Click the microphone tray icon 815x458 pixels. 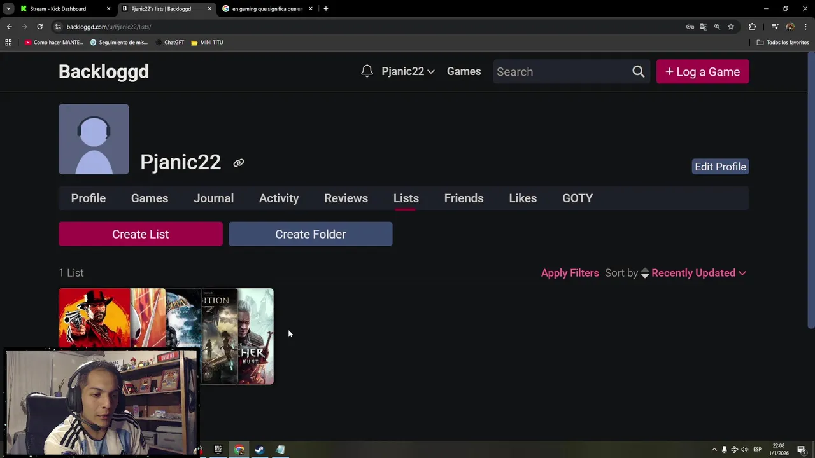point(724,450)
